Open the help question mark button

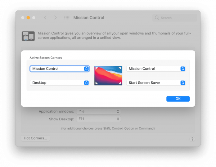click(x=192, y=139)
